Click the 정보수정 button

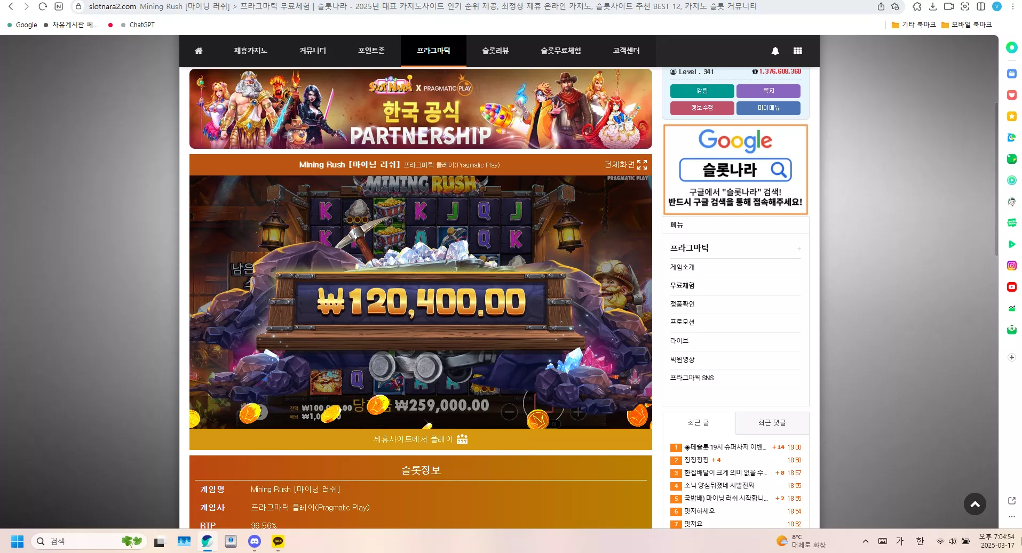pos(702,108)
